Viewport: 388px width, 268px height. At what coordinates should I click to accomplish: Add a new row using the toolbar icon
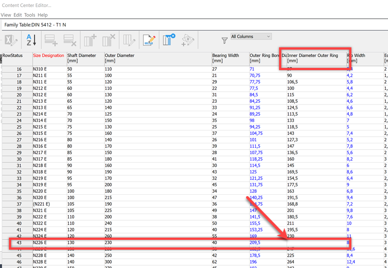tap(50, 40)
